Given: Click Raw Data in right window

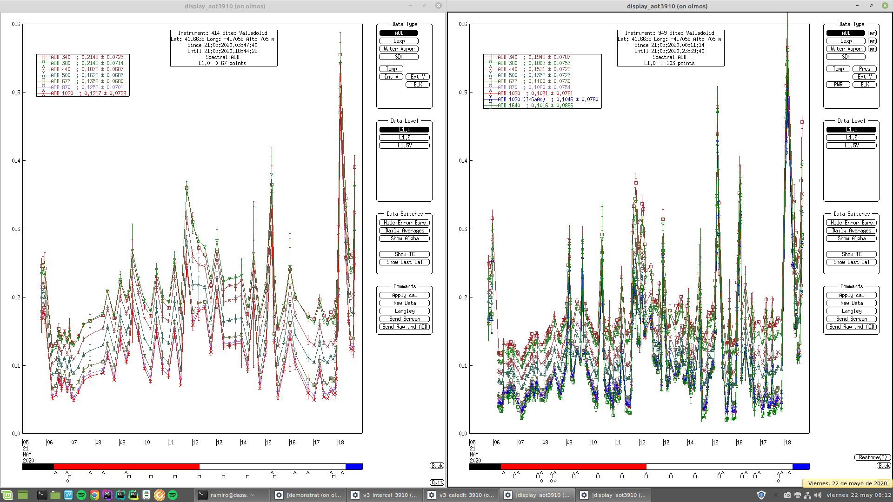Looking at the screenshot, I should (x=852, y=303).
